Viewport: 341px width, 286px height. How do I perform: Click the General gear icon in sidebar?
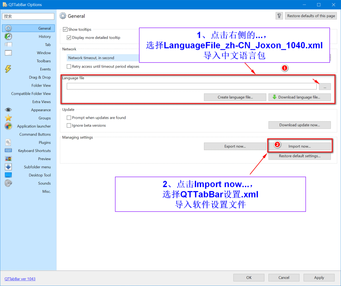click(x=8, y=28)
